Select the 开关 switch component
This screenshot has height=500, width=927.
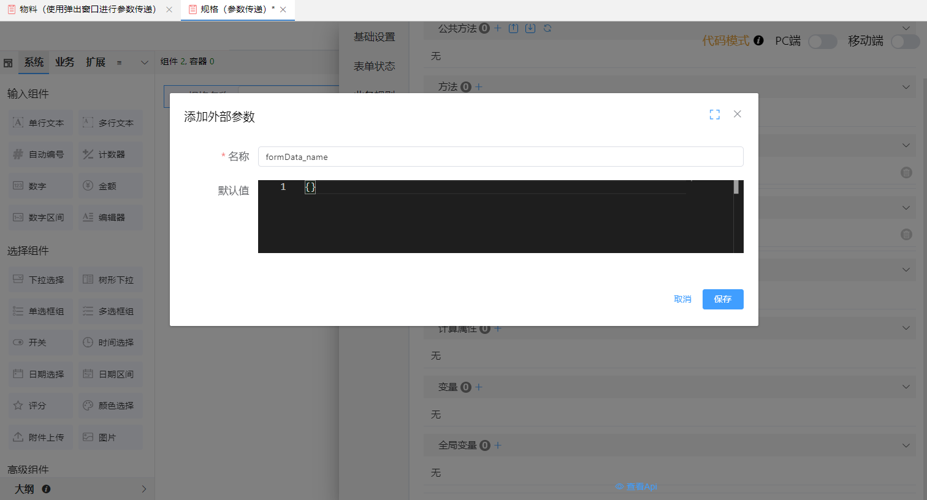point(39,342)
